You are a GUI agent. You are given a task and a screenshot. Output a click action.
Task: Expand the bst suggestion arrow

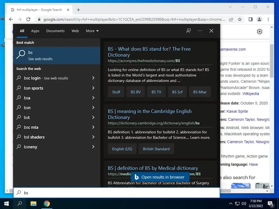(x=93, y=117)
